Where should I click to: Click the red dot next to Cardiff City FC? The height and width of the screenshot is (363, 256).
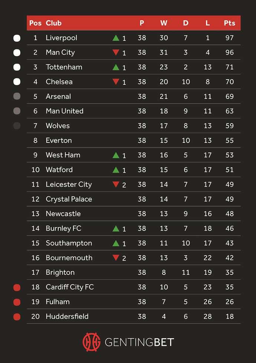17,287
